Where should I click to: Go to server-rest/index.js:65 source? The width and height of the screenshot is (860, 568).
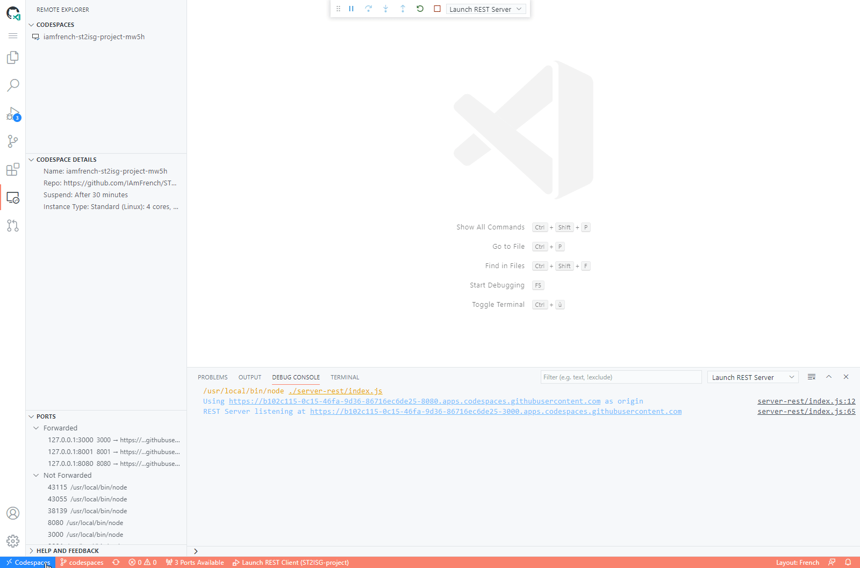806,411
